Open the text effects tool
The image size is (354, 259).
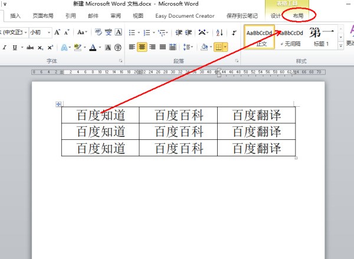coord(64,47)
